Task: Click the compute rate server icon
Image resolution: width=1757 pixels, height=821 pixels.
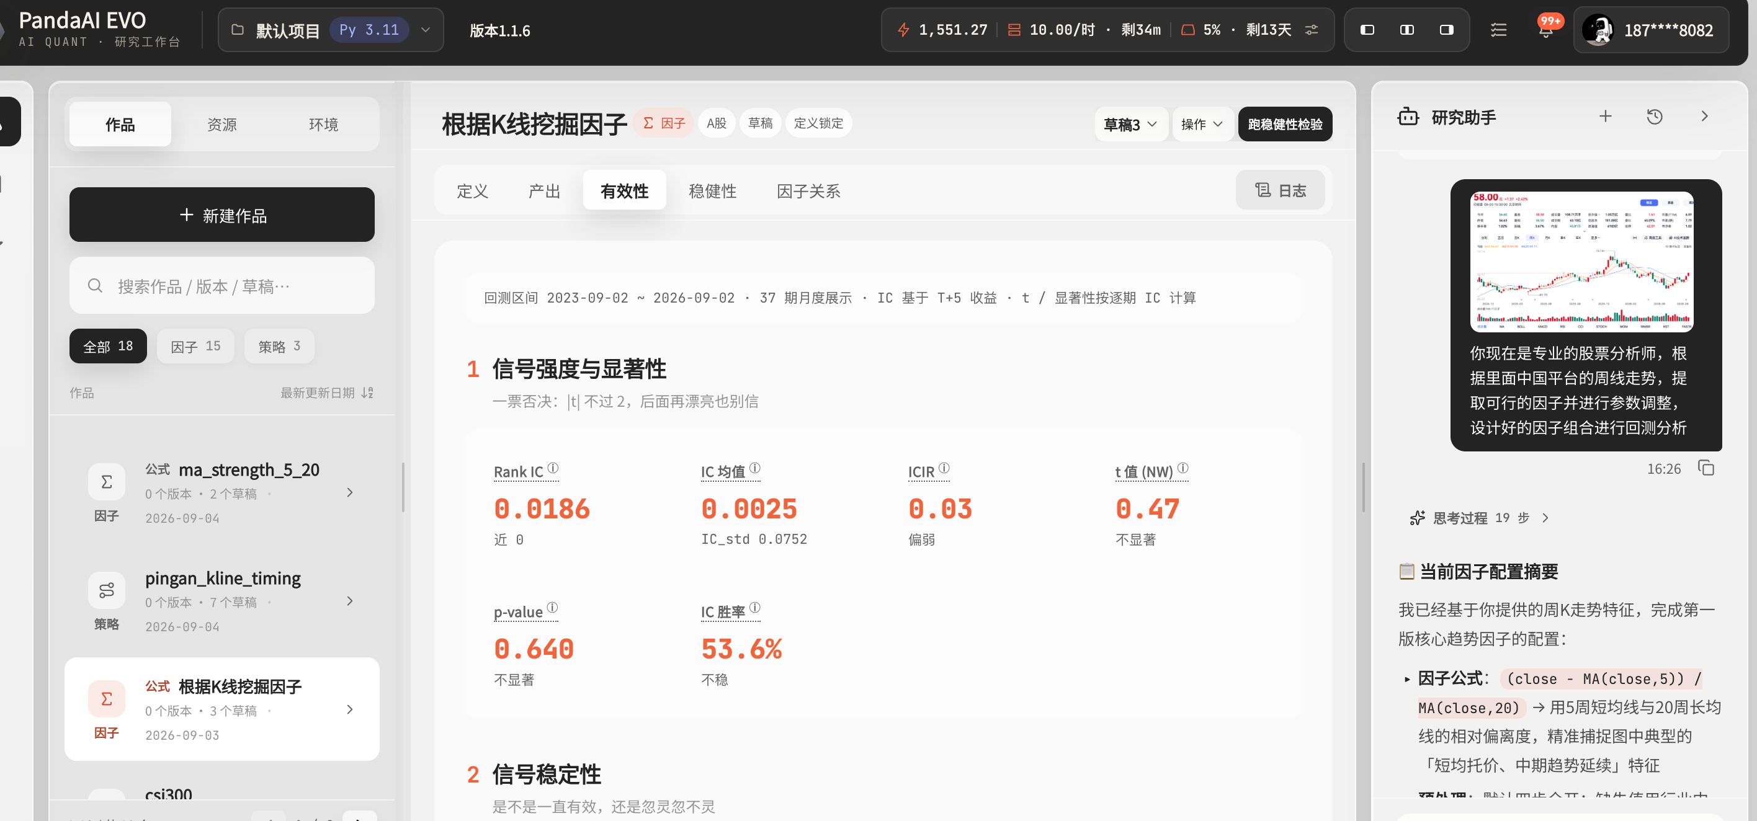Action: (1014, 30)
